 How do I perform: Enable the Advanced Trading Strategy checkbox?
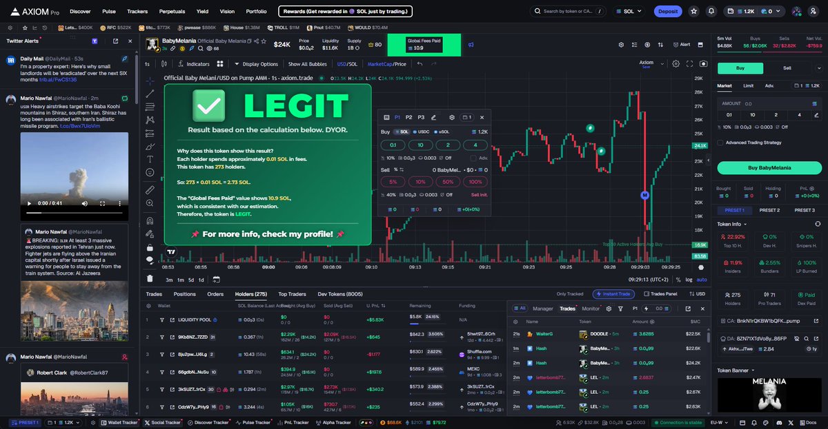click(x=721, y=143)
